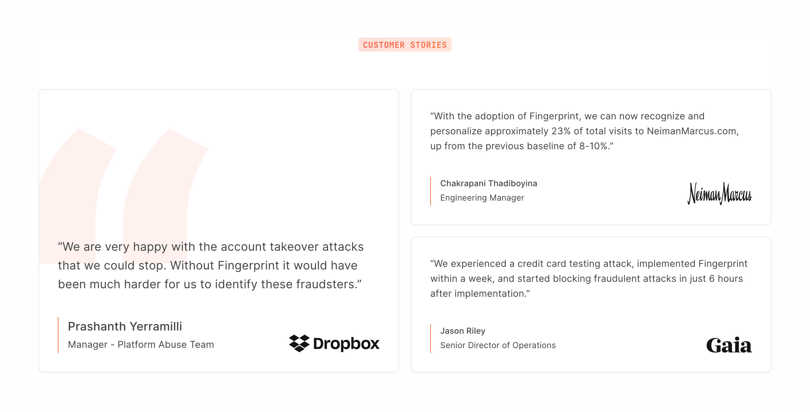810x412 pixels.
Task: Click the name Prashanth Yerramilli
Action: [x=125, y=326]
